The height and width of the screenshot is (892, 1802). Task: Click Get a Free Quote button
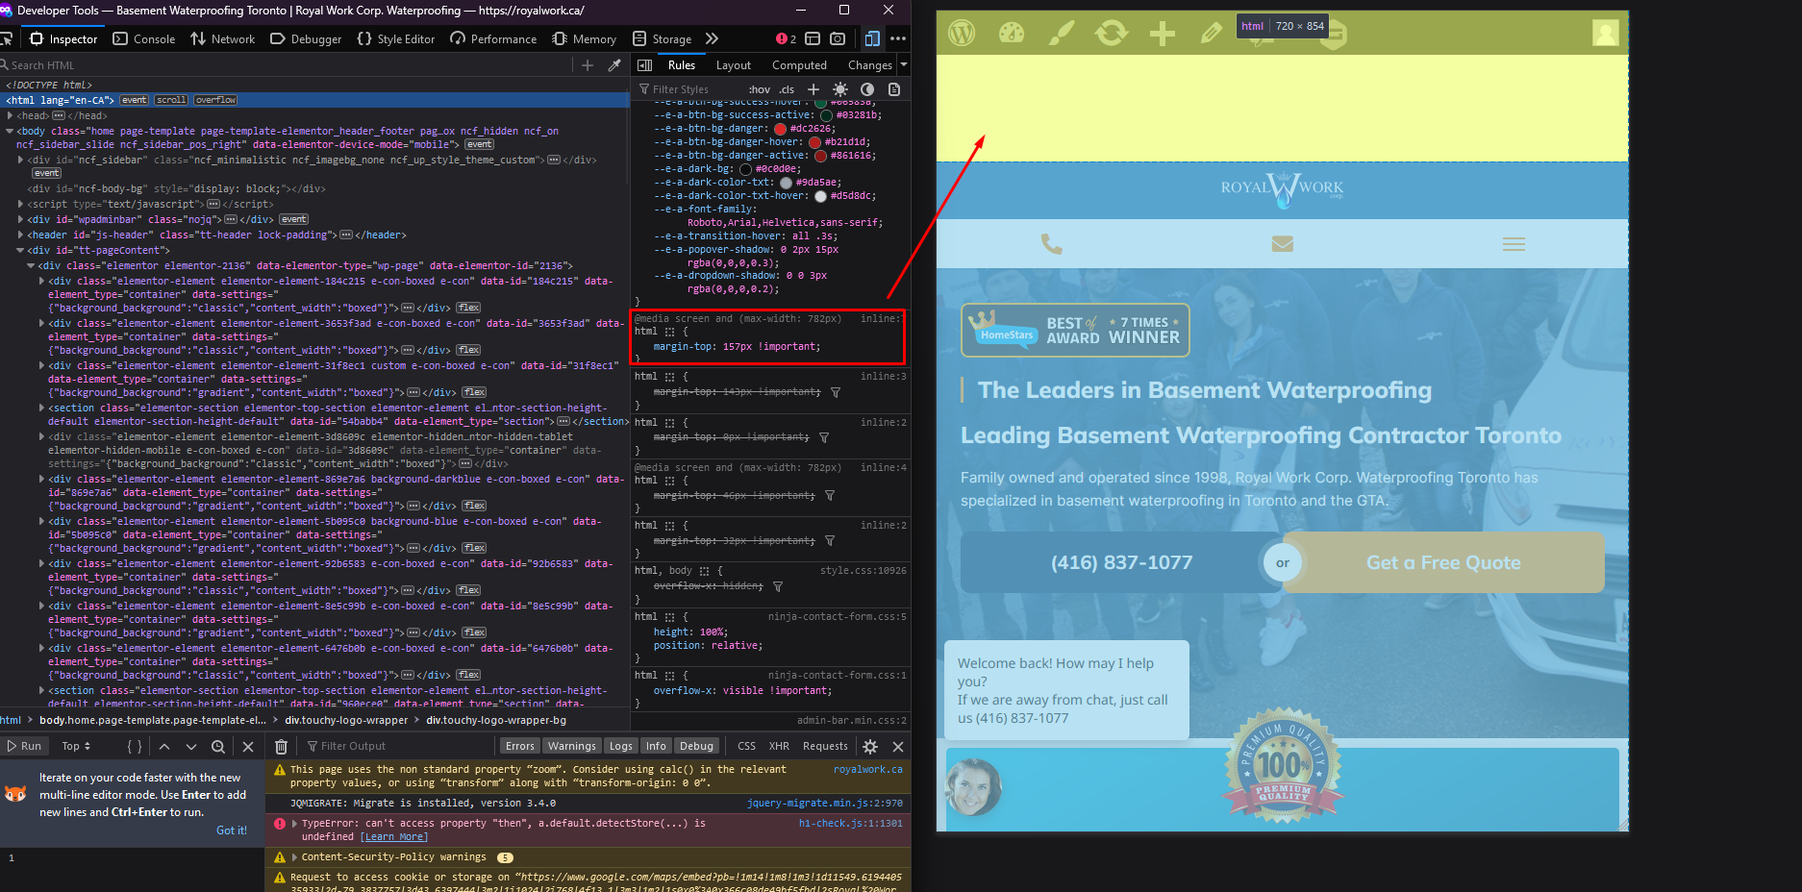click(1443, 562)
